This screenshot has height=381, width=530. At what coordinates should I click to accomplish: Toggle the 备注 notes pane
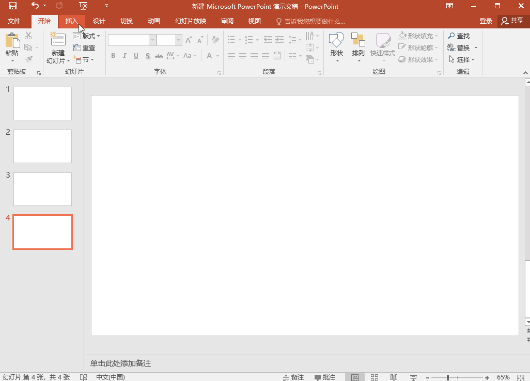click(x=293, y=377)
